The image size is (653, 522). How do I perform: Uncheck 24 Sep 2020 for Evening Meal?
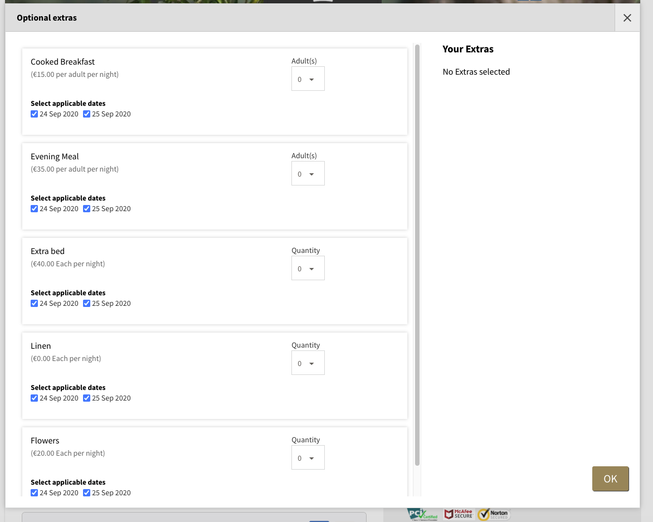[x=34, y=208]
